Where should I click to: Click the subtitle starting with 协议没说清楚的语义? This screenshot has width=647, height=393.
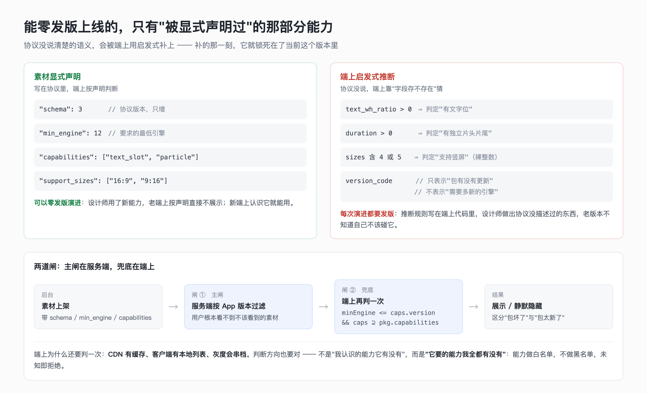181,45
